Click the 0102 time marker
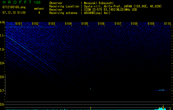 pos(35,24)
